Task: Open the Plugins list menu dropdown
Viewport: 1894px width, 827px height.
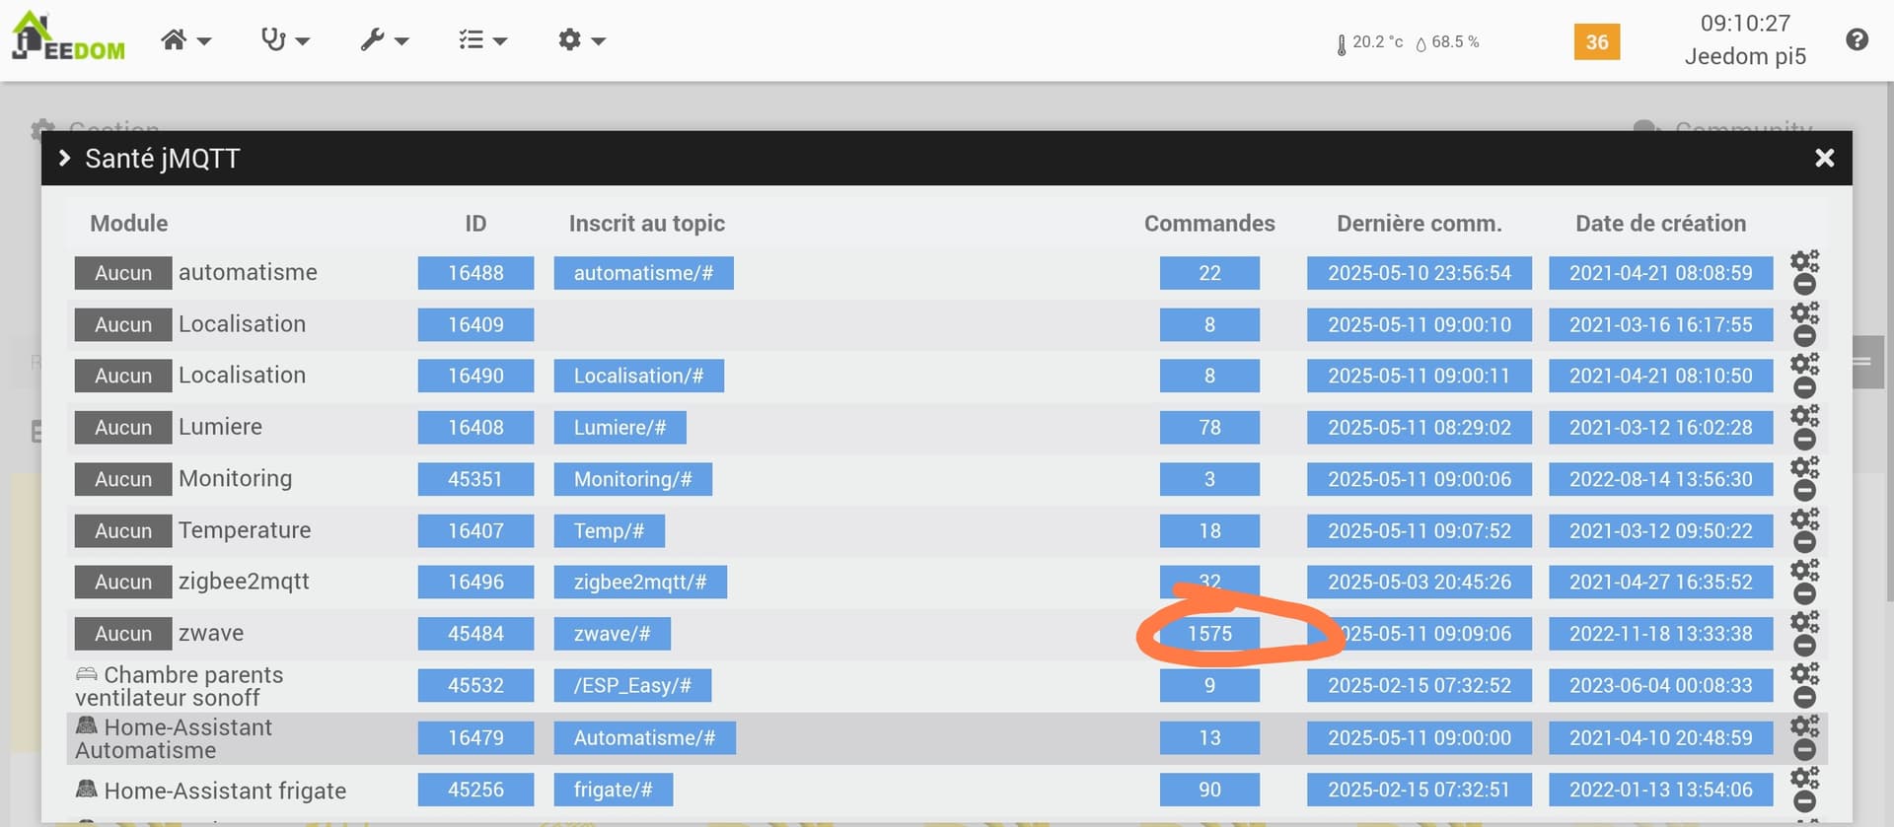Action: click(482, 40)
